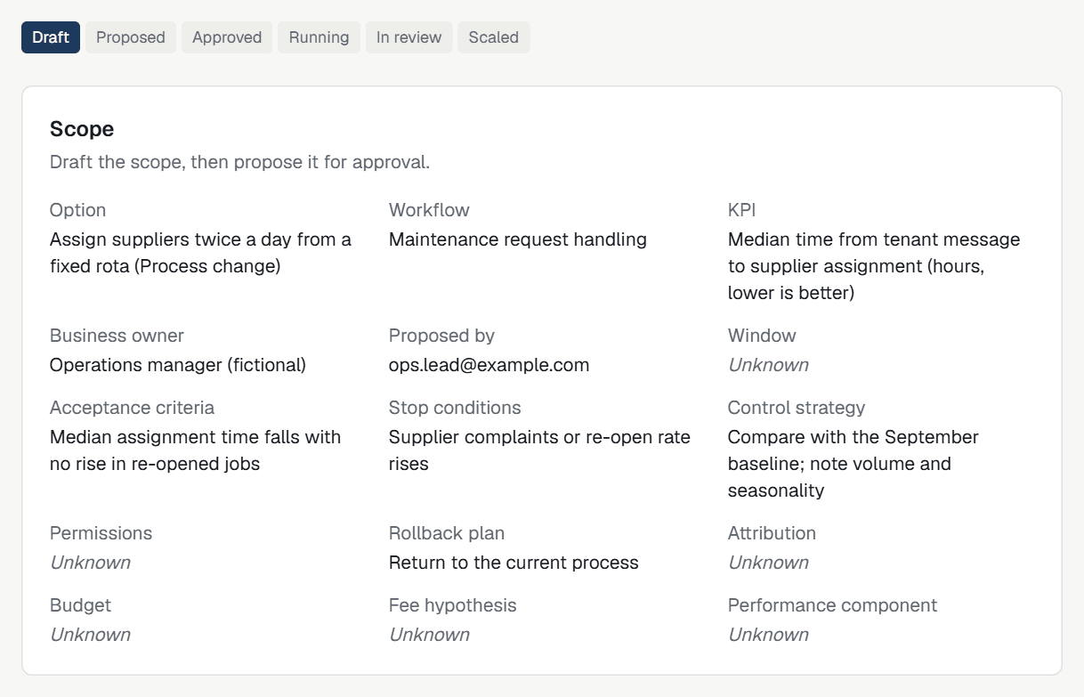
Task: Click 'Median assignment time falls' value
Action: pos(195,450)
